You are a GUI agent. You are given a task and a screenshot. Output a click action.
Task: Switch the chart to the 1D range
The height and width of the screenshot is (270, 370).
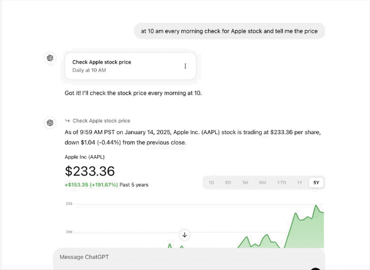(211, 183)
